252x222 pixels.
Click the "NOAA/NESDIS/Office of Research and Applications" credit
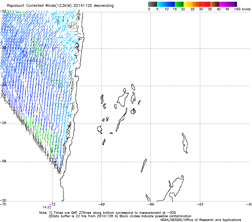click(201, 220)
